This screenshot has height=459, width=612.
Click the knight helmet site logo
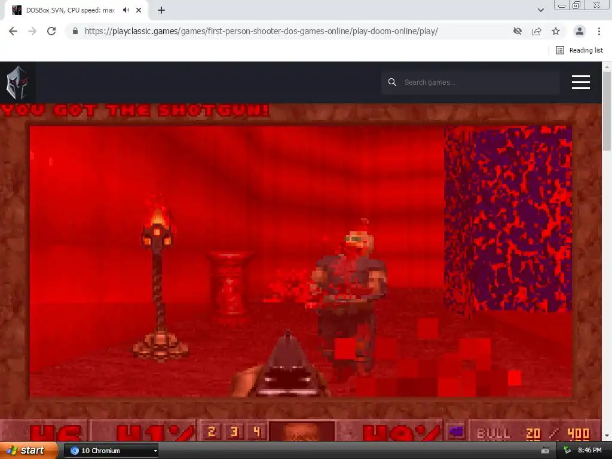(x=17, y=82)
